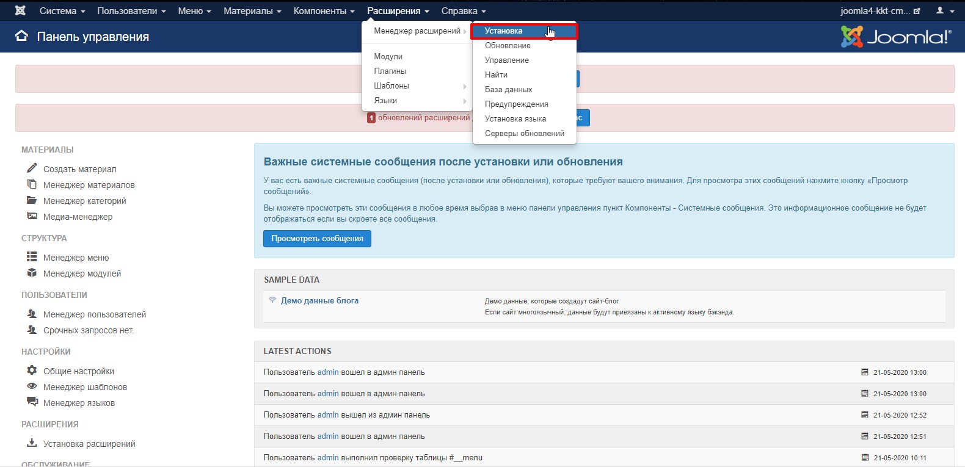Open the Меню dropdown in top bar
The image size is (965, 467).
pyautogui.click(x=194, y=11)
